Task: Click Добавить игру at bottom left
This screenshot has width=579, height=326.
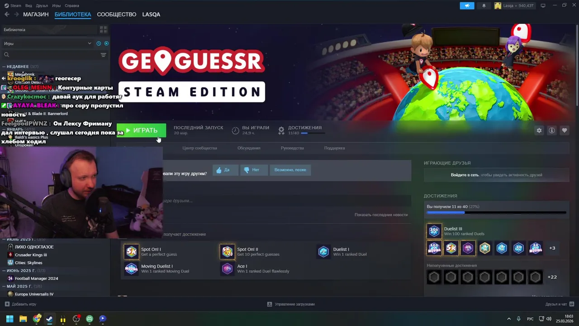Action: pos(21,304)
